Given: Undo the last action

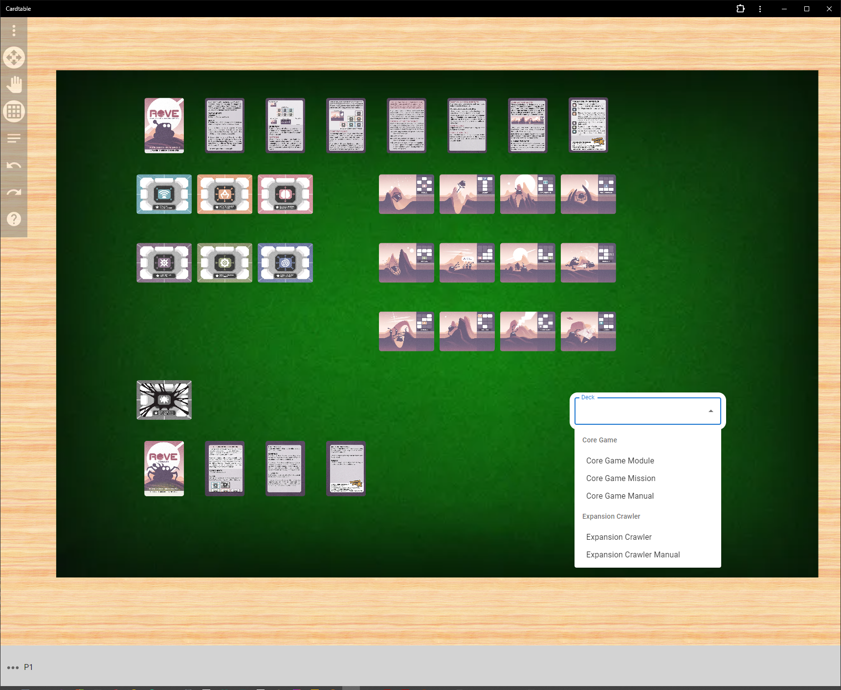Looking at the screenshot, I should pyautogui.click(x=14, y=165).
